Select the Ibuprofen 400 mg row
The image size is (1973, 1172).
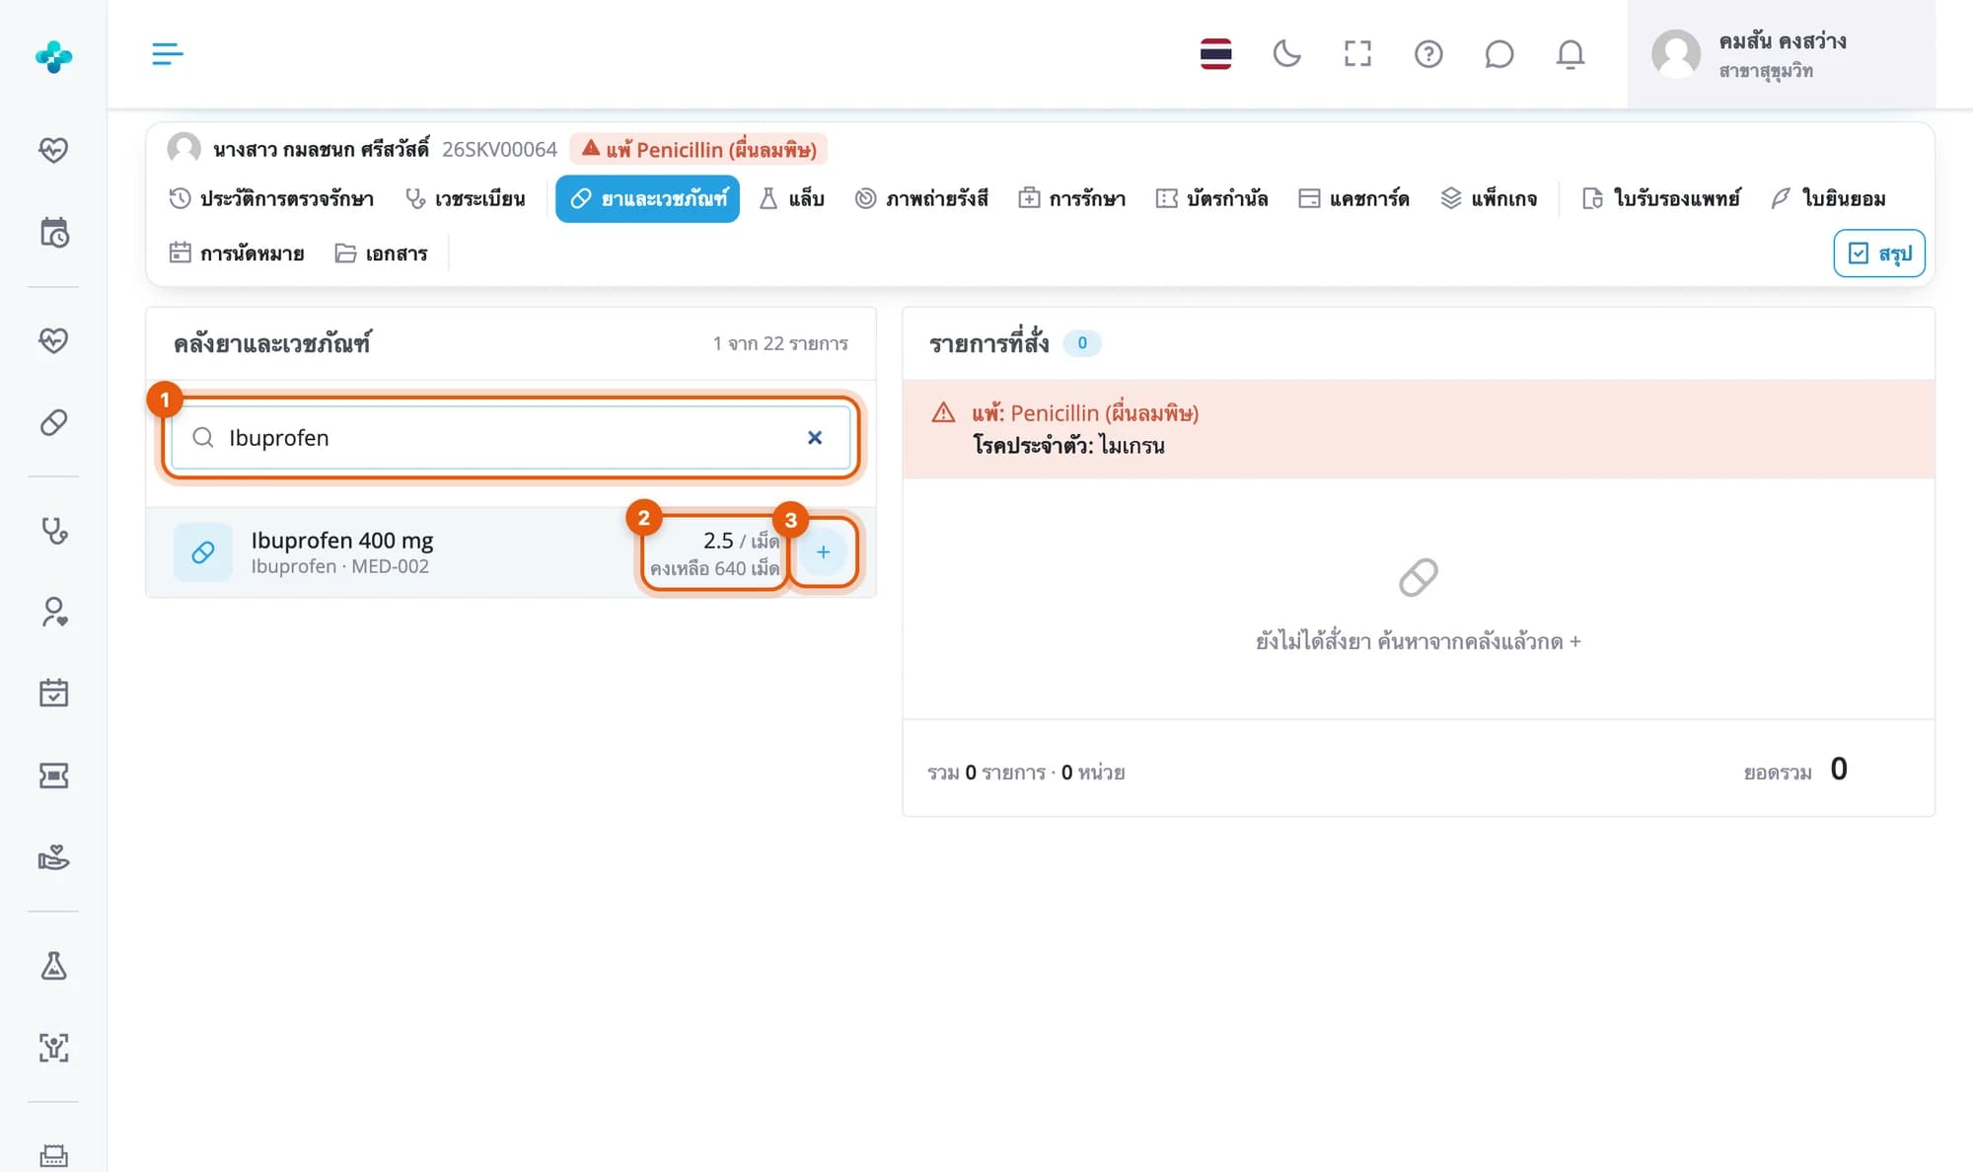[511, 552]
